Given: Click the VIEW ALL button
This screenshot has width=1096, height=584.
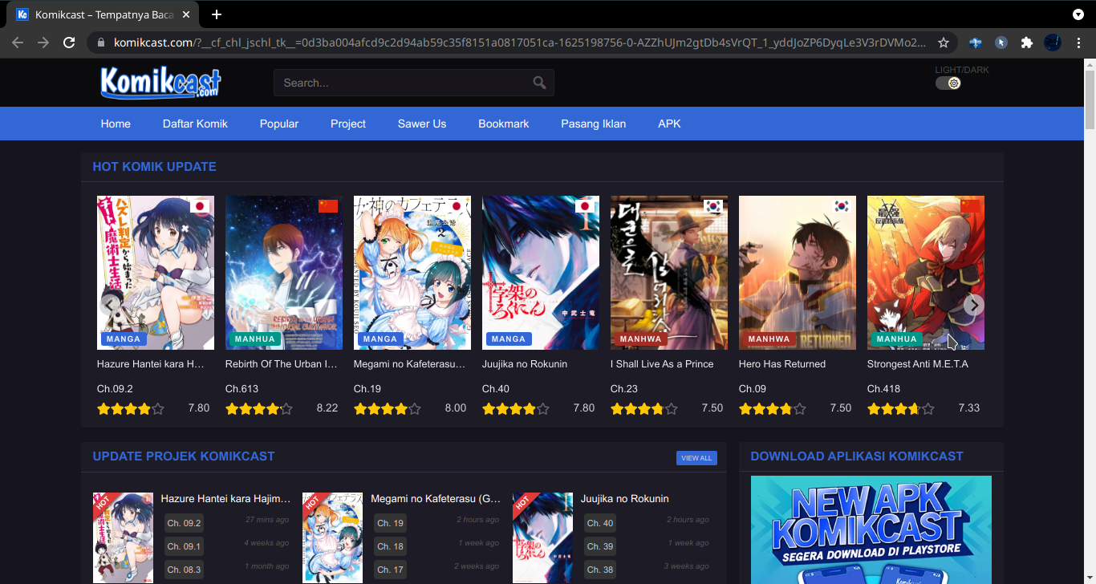Looking at the screenshot, I should [x=696, y=457].
